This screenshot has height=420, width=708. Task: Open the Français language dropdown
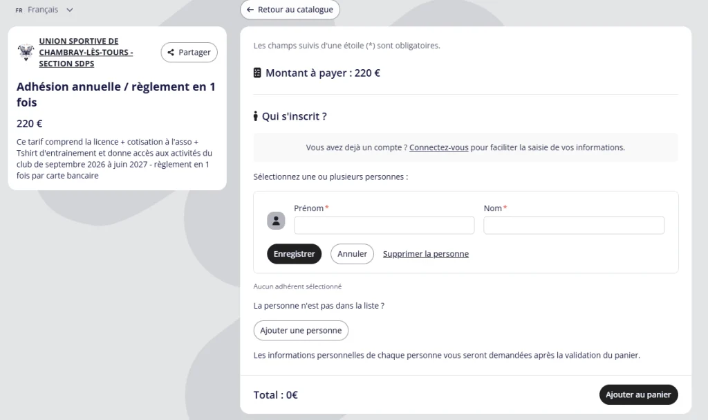coord(44,10)
